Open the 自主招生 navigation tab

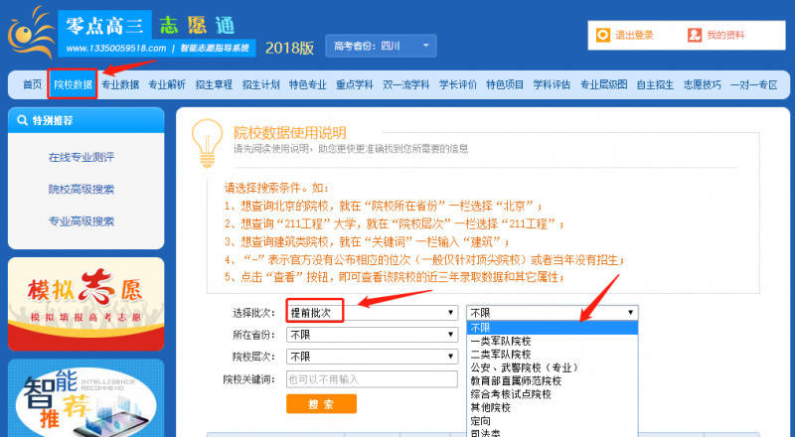tap(655, 84)
